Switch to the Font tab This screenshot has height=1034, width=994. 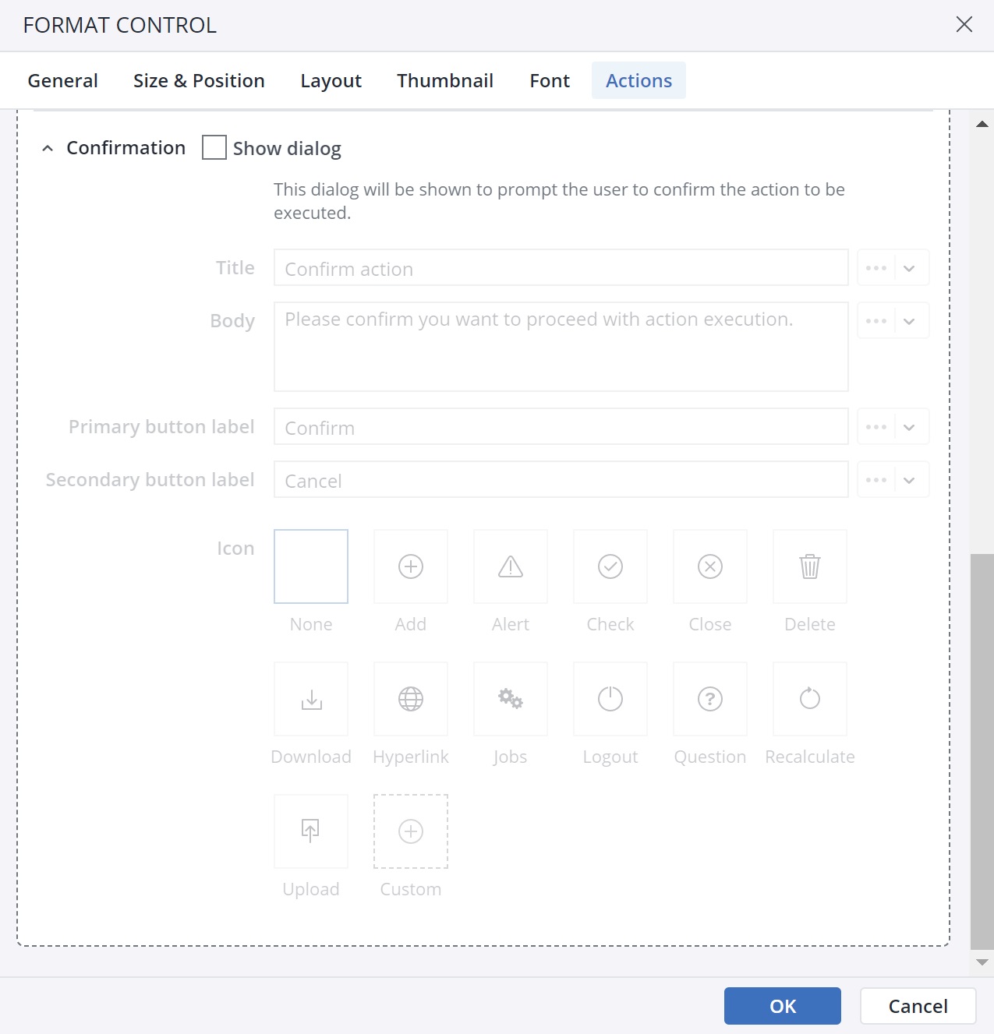550,80
